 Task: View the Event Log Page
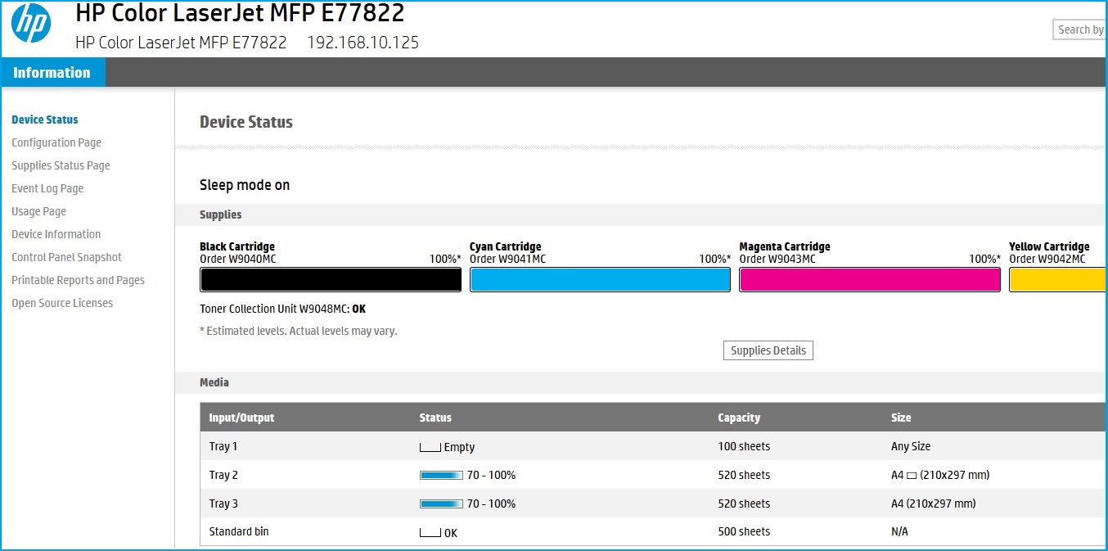(47, 188)
